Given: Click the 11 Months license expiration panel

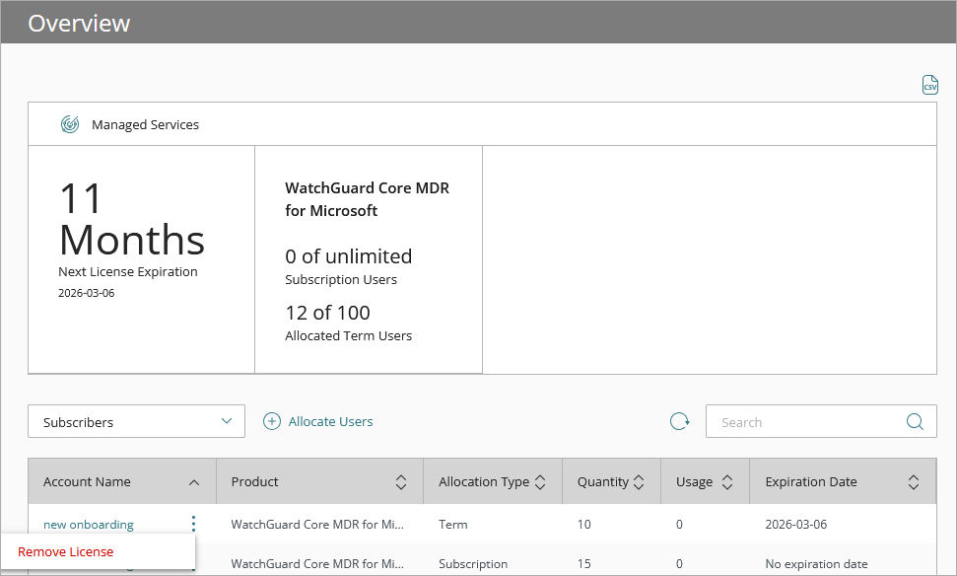Looking at the screenshot, I should click(x=141, y=259).
